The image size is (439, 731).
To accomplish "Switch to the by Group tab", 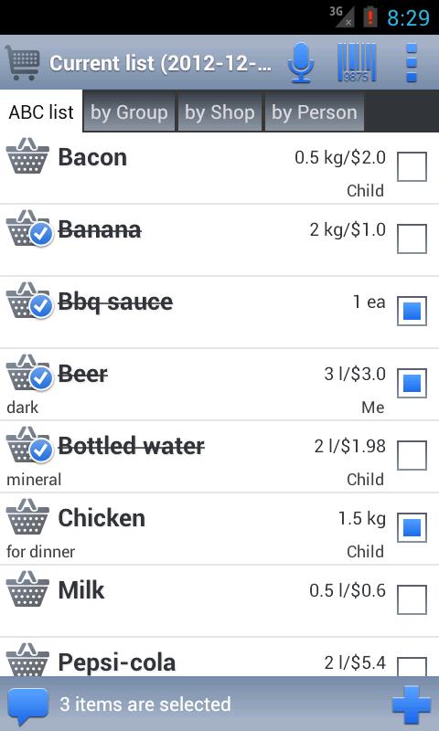I will point(129,111).
